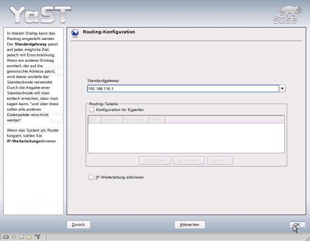Click the network cable icon in status bar
The image size is (310, 241).
(38, 237)
